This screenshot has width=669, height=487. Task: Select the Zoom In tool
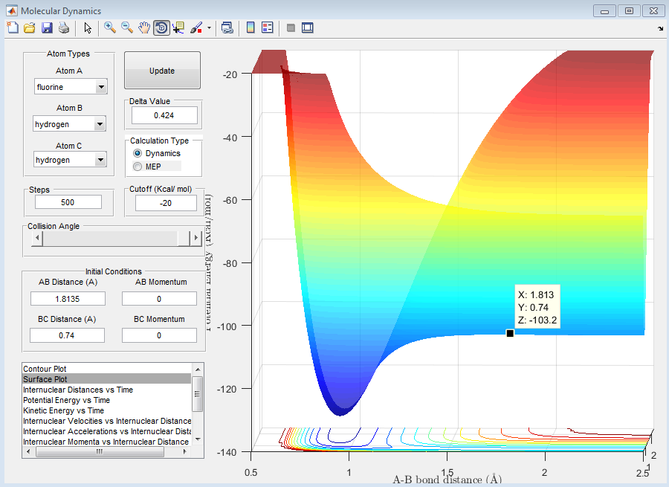[109, 28]
